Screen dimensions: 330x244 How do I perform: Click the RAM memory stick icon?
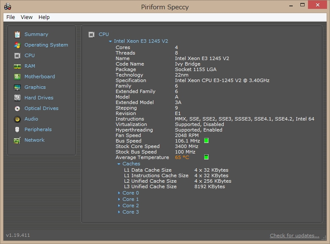17,66
